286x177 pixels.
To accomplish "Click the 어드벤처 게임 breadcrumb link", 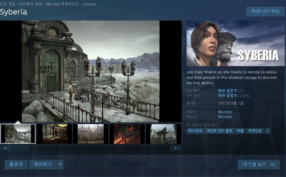I will tap(30, 4).
